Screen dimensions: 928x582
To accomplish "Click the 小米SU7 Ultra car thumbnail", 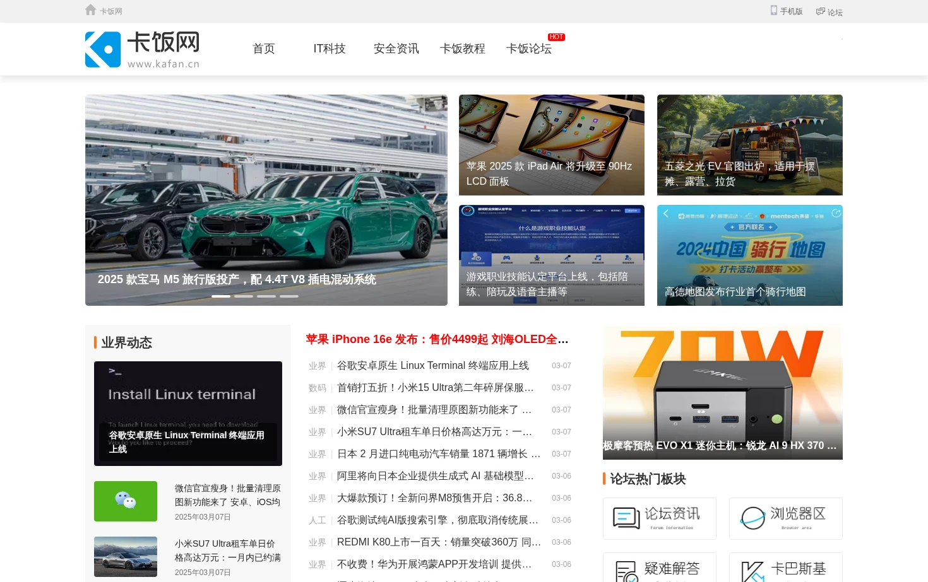I will tap(126, 557).
